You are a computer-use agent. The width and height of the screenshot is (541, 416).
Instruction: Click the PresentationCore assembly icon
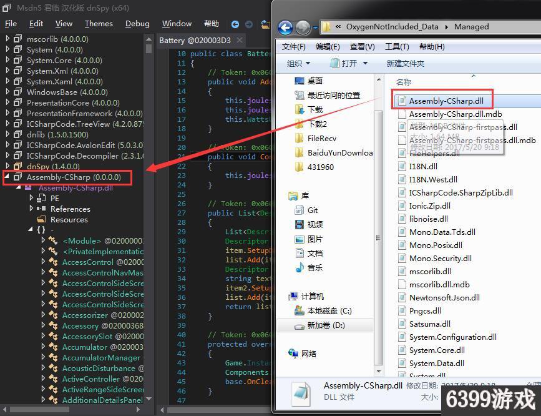(17, 102)
